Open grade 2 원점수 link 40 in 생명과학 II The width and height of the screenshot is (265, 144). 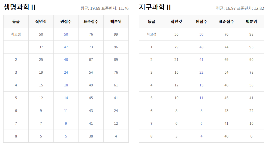[x=66, y=60]
